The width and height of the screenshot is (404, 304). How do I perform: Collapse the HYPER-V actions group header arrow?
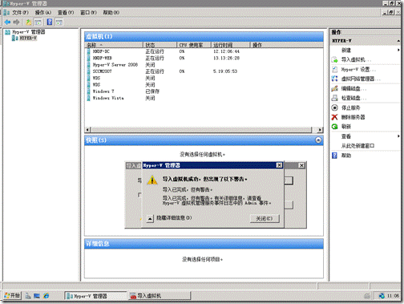point(398,41)
